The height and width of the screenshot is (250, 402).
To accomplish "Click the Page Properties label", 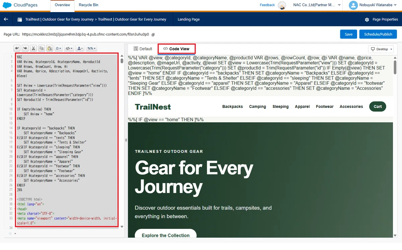I will pyautogui.click(x=385, y=19).
